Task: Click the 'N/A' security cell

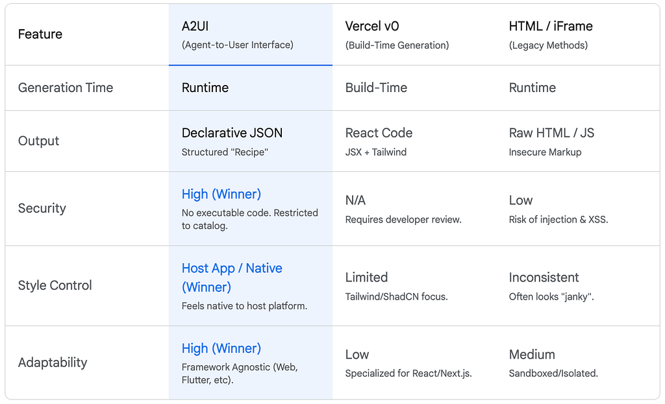Action: click(355, 200)
